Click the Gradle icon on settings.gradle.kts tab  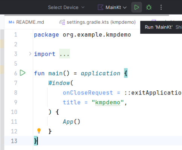(x=62, y=22)
